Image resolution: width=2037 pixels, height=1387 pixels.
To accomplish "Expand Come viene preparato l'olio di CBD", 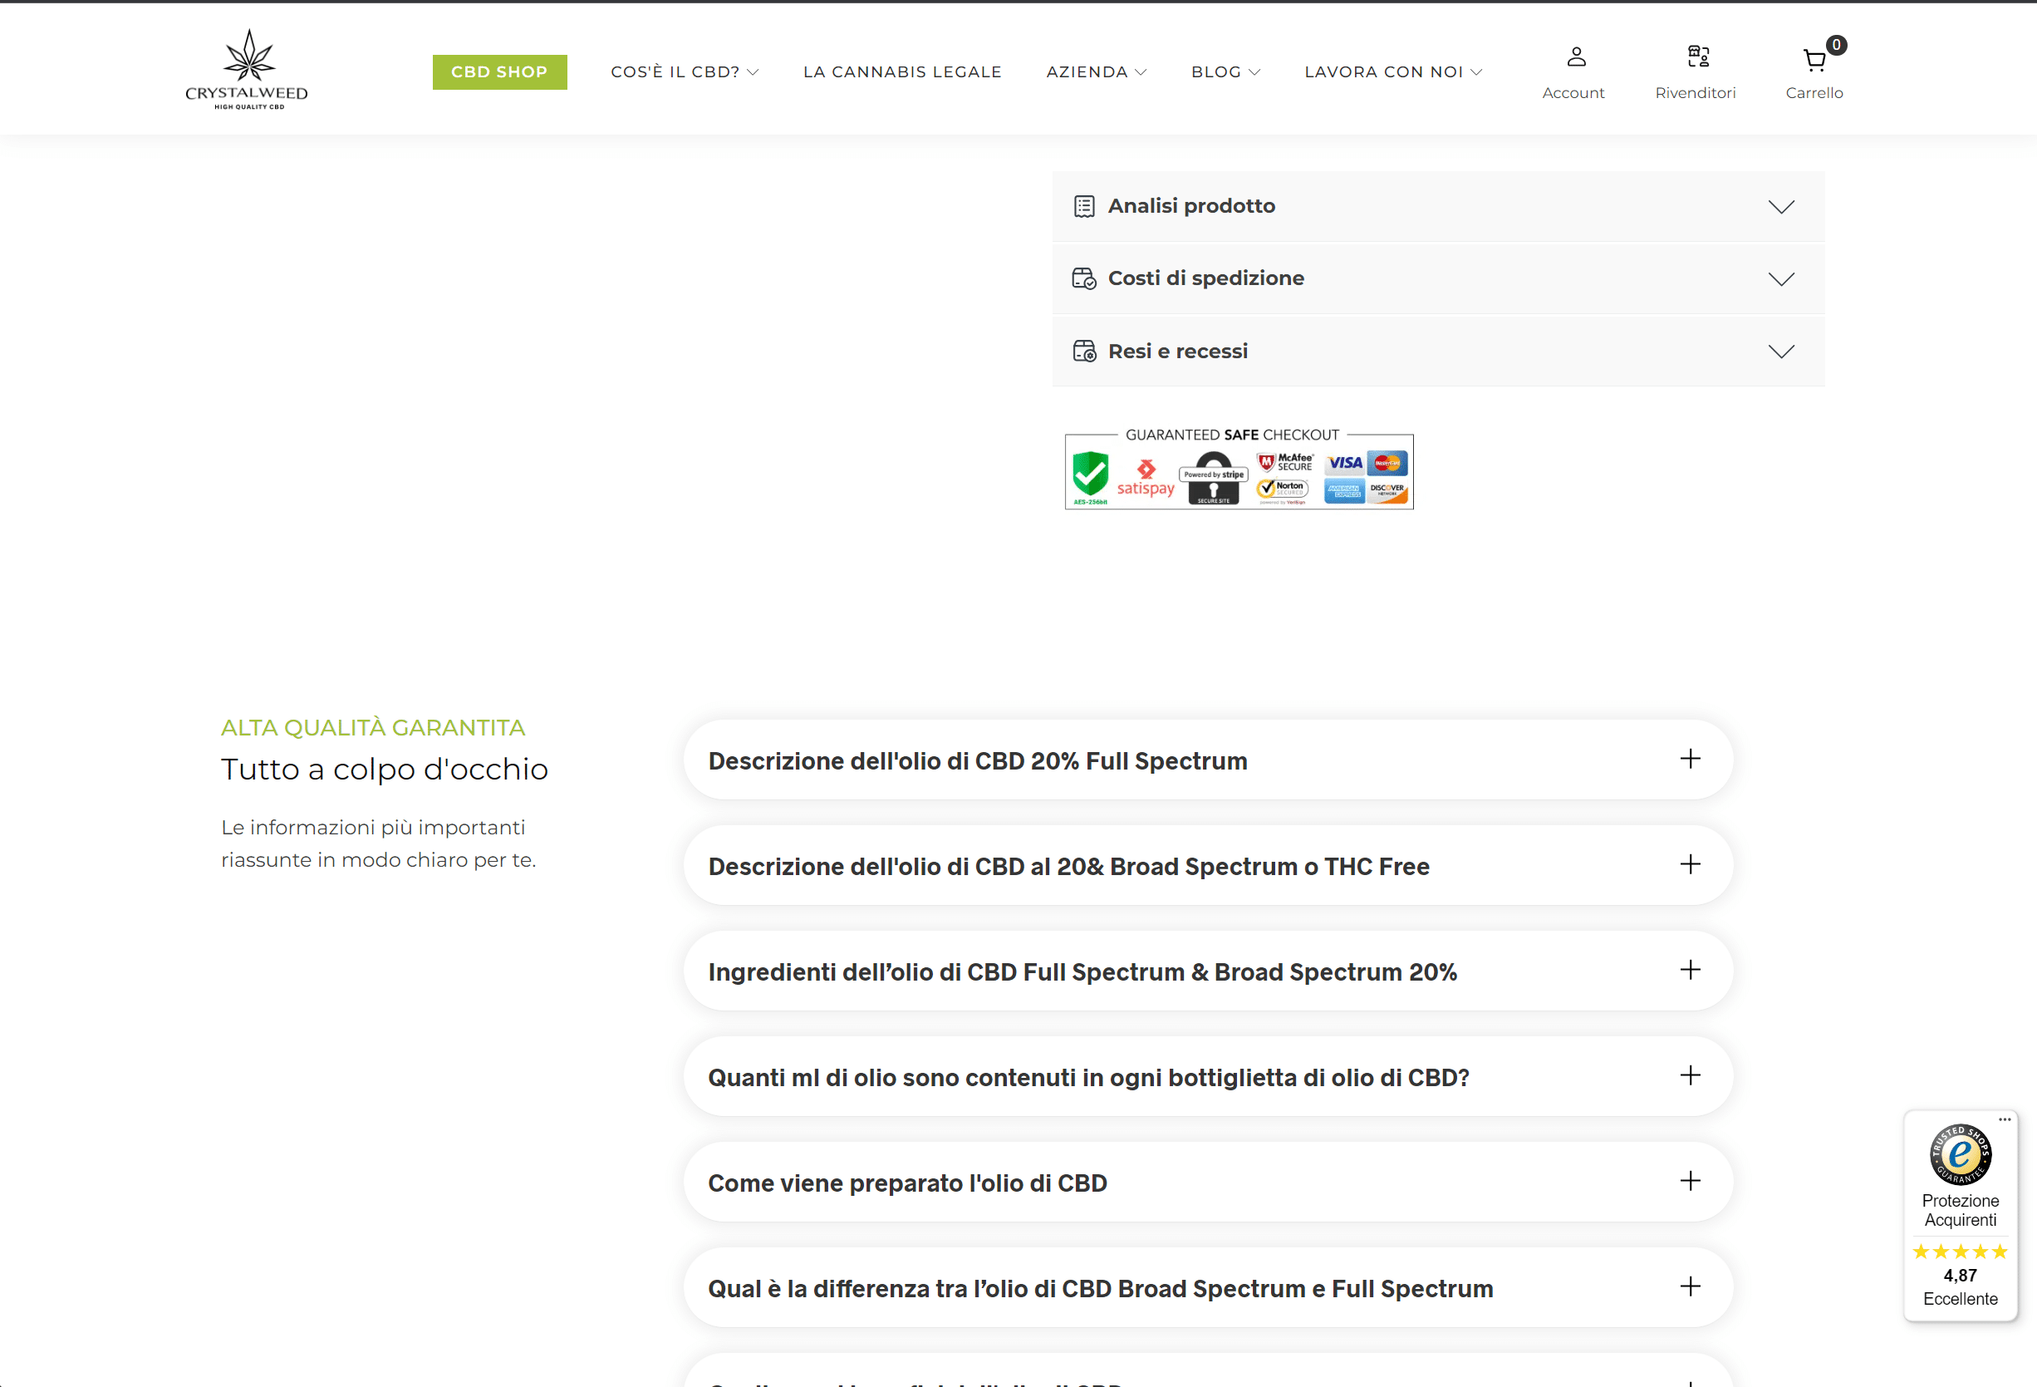I will click(x=1208, y=1182).
